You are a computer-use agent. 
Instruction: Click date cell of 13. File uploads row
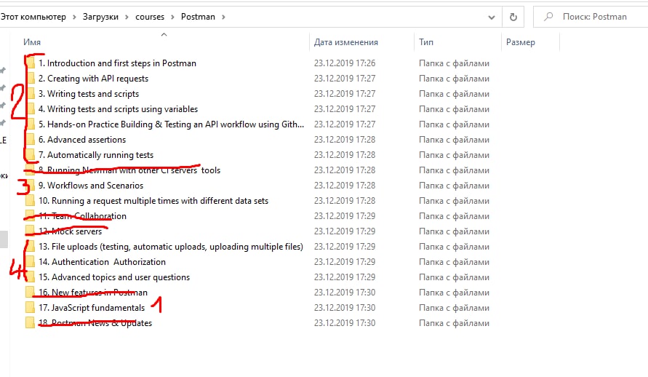pos(345,247)
